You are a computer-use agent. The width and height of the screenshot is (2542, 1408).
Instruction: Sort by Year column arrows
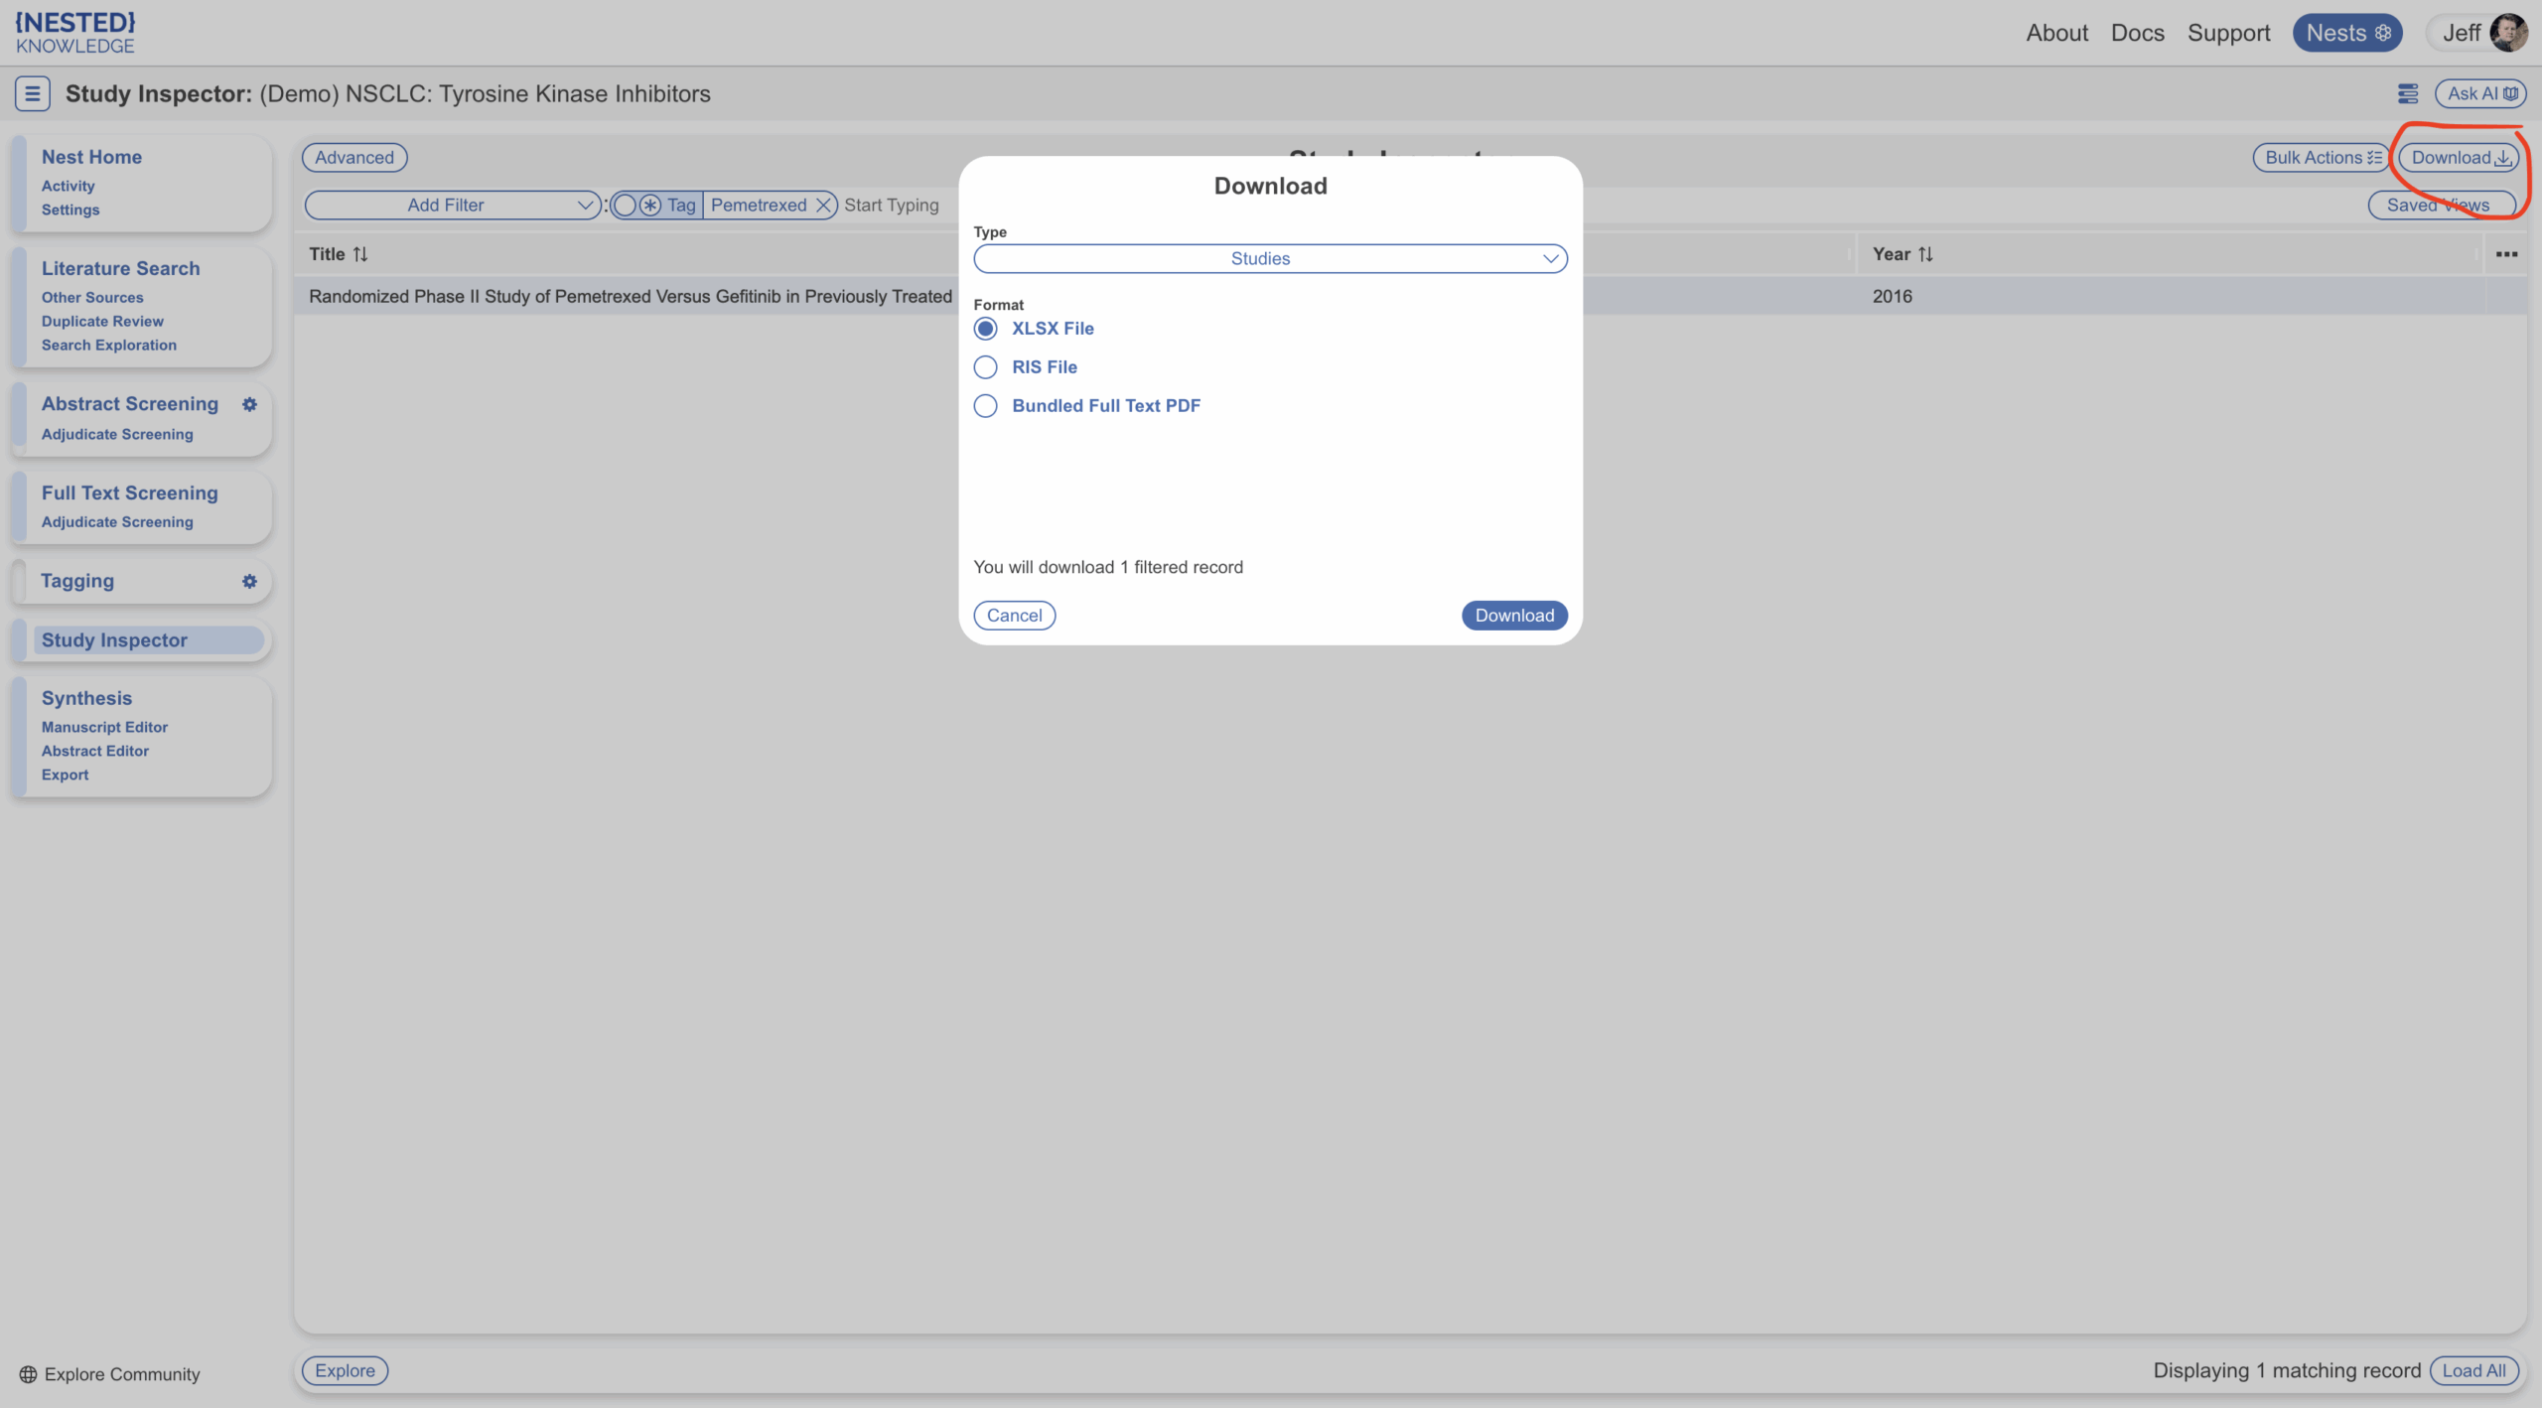click(x=1925, y=254)
